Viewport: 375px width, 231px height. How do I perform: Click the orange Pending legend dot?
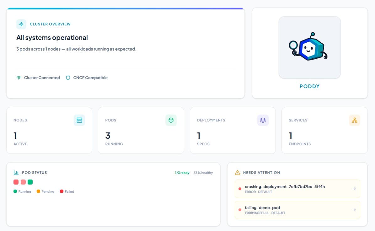tap(38, 191)
